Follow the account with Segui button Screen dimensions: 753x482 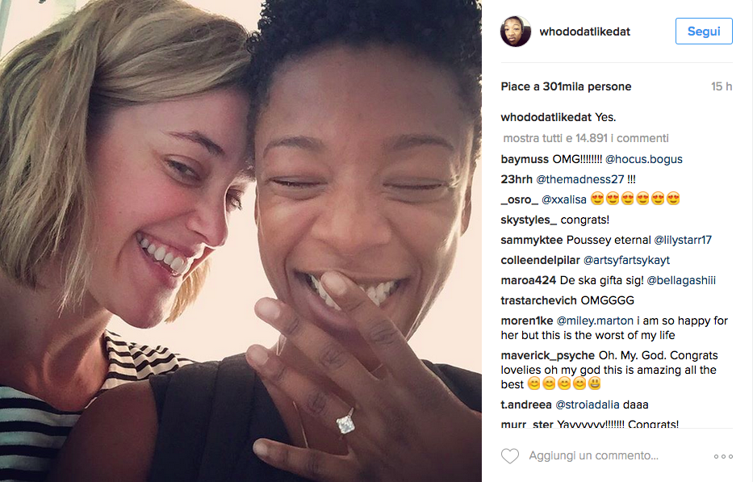point(704,31)
